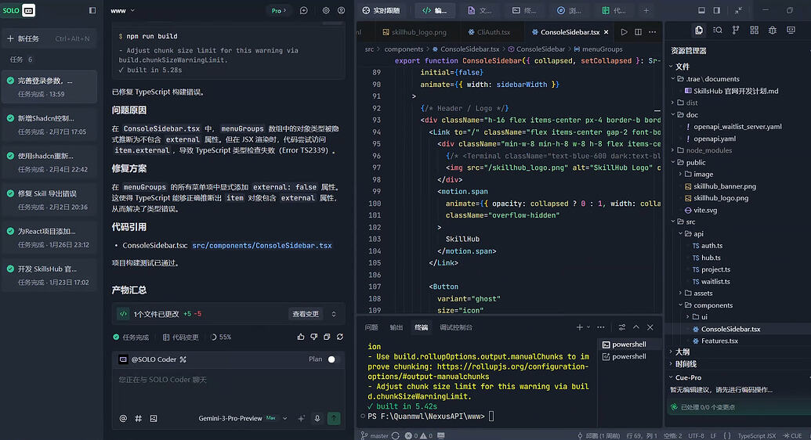Click the microphone voice input icon
The width and height of the screenshot is (811, 440).
317,418
